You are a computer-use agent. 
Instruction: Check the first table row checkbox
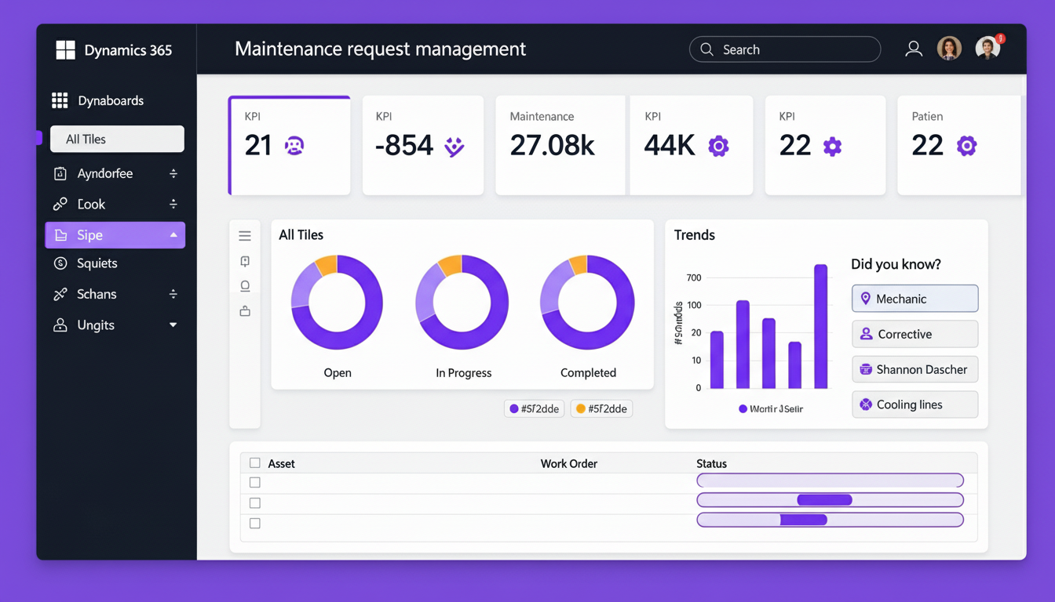254,483
